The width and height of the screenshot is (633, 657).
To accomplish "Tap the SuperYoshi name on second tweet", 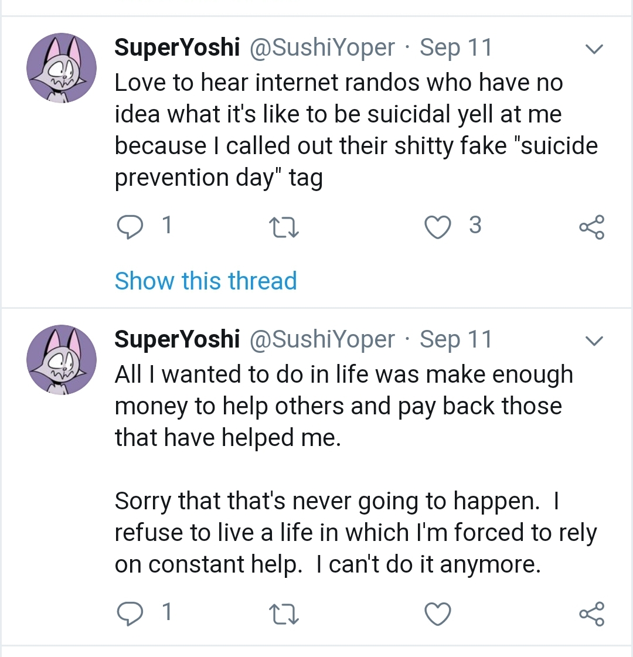I will (177, 339).
